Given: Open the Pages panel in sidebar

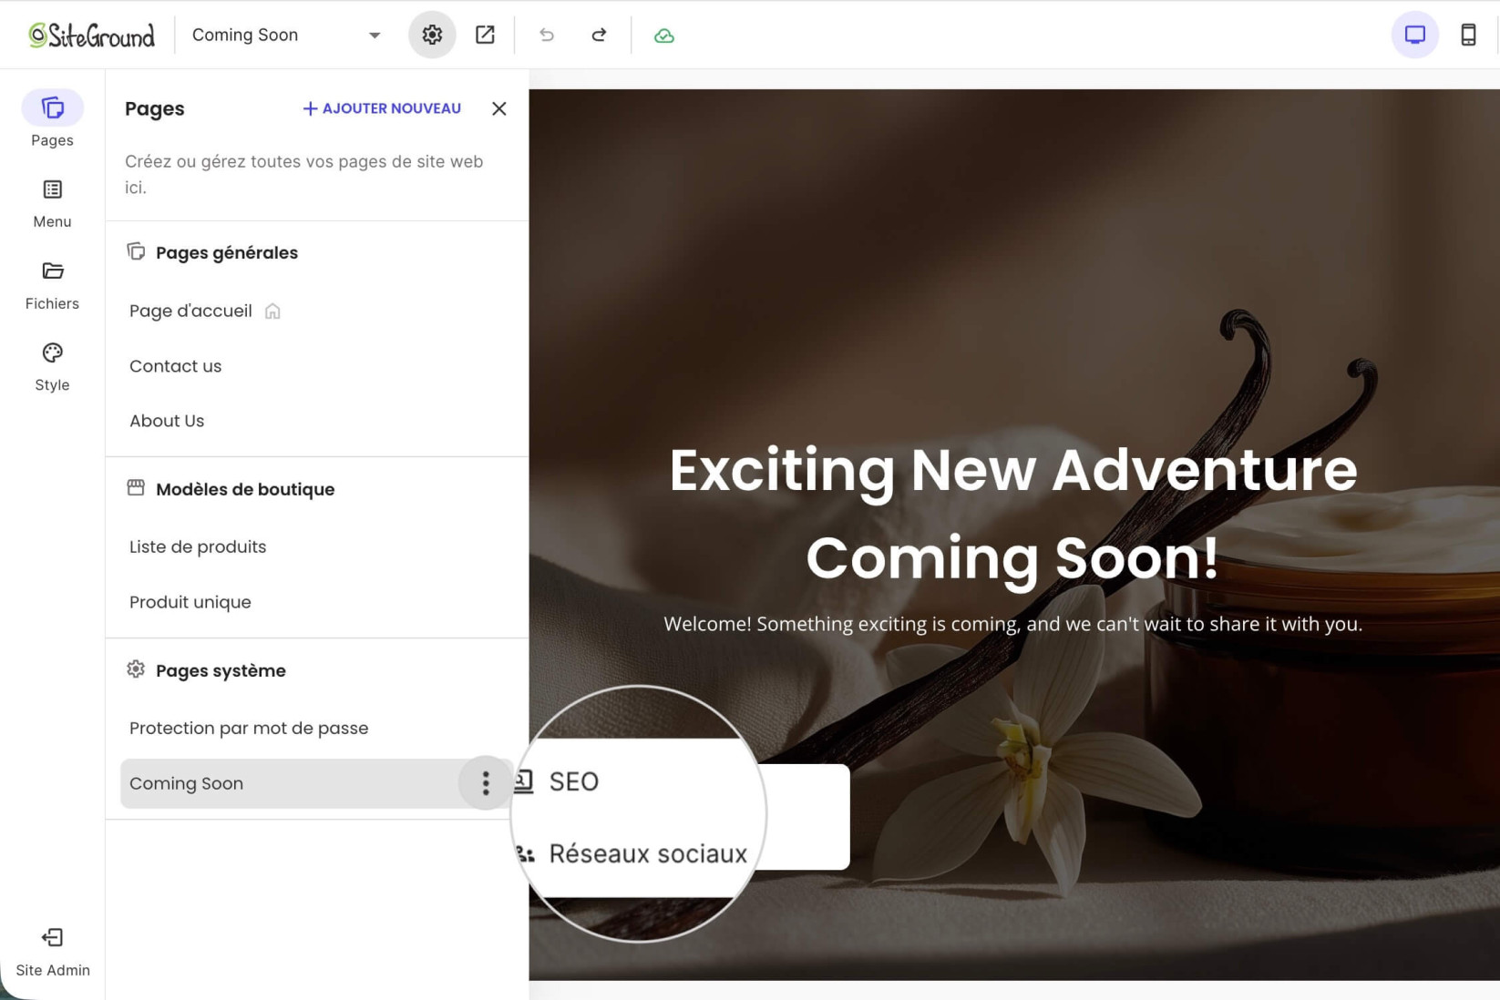Looking at the screenshot, I should 52,119.
